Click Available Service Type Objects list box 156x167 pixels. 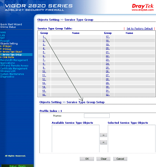[x=76, y=139]
